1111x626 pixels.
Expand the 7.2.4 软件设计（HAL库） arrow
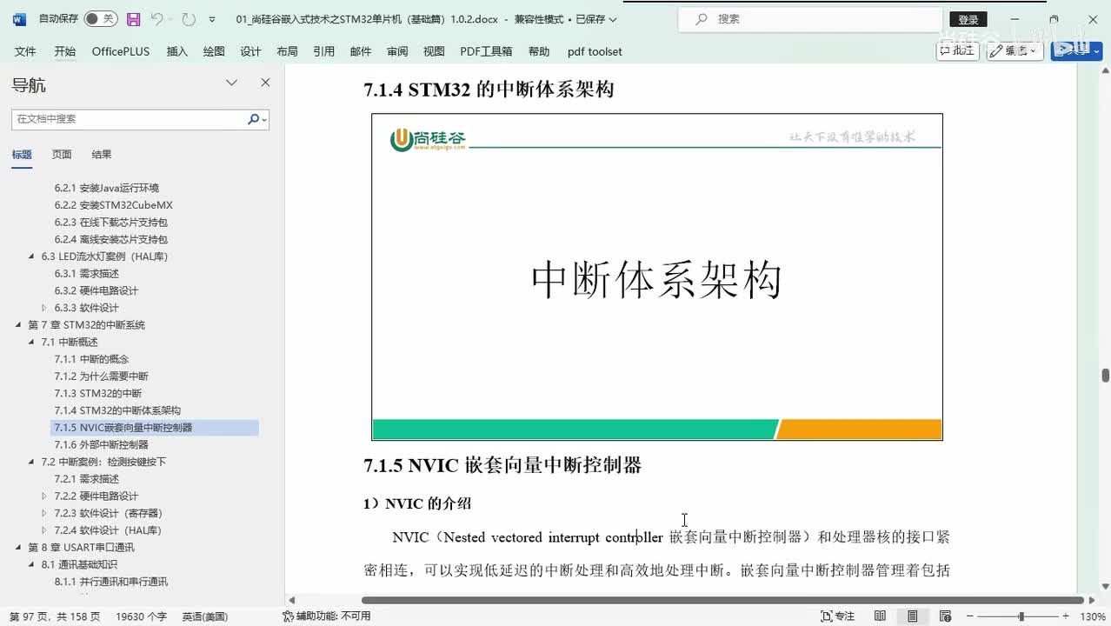[44, 530]
